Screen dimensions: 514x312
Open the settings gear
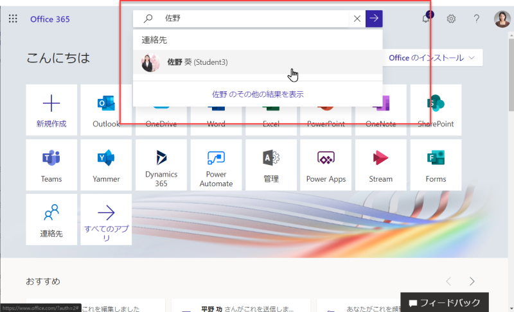point(451,19)
